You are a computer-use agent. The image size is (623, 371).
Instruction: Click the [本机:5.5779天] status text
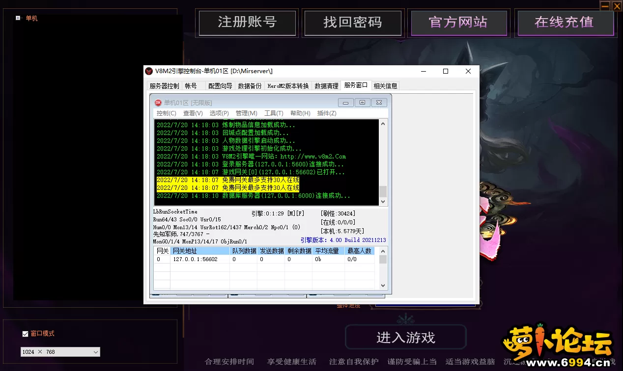click(342, 231)
